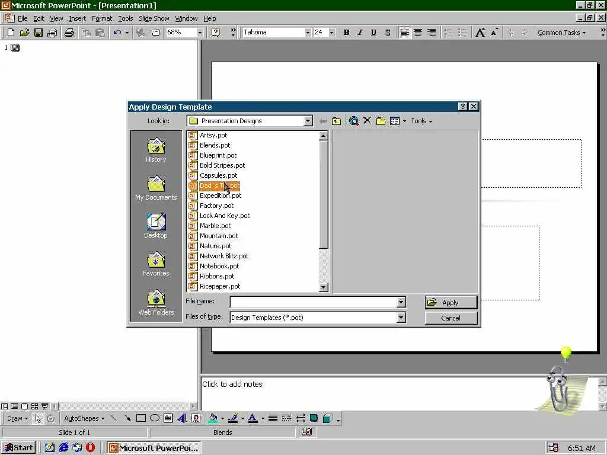Click Up One Level folder icon
The height and width of the screenshot is (455, 607).
pyautogui.click(x=337, y=121)
